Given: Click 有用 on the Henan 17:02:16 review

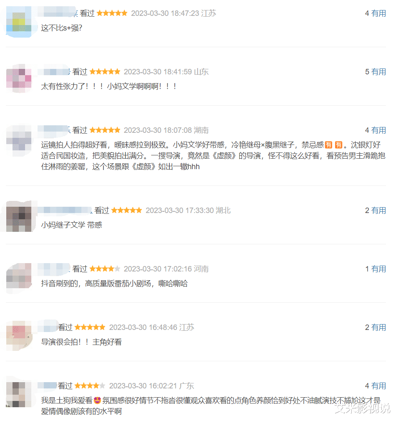Looking at the screenshot, I should pos(378,269).
